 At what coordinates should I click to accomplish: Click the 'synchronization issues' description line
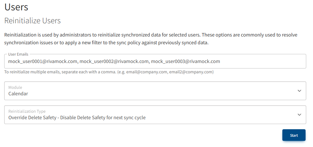tap(106, 43)
